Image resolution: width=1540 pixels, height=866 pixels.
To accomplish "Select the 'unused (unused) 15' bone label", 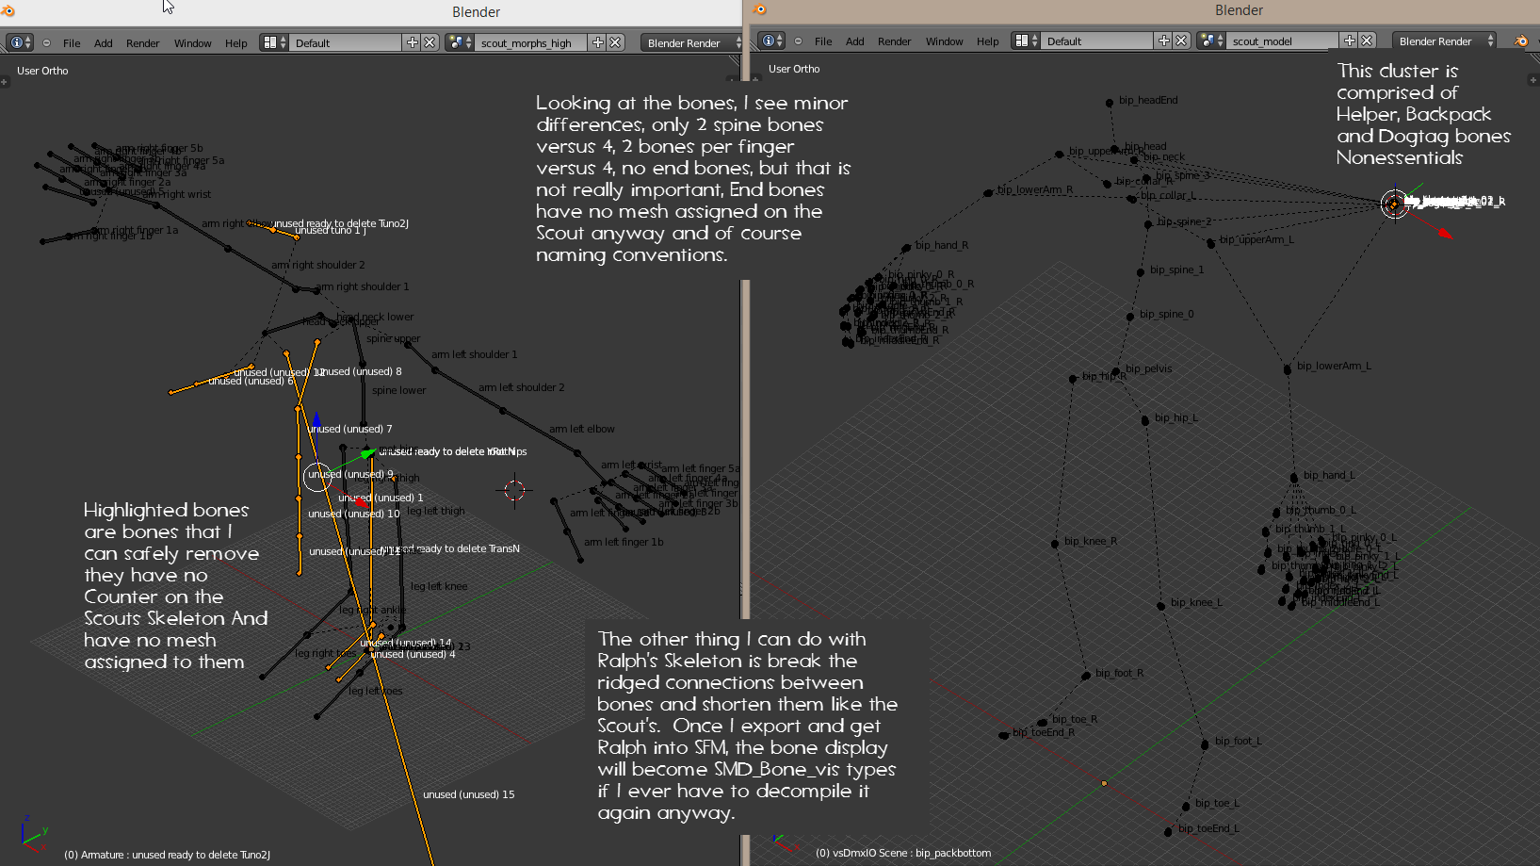I will point(469,794).
